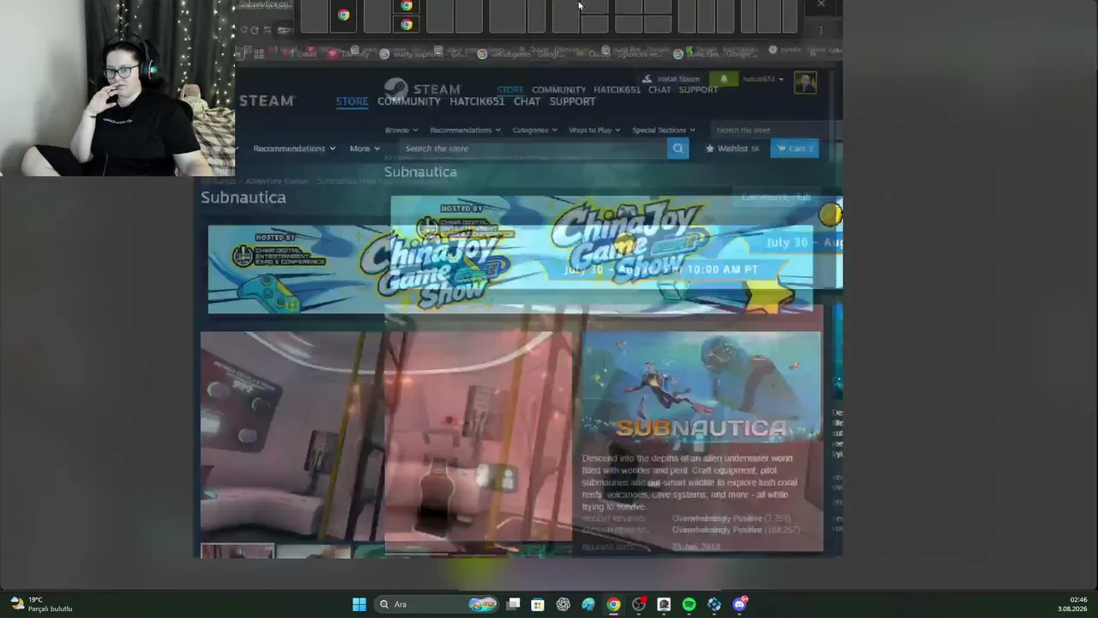Expand the Special Sections dropdown
1098x618 pixels.
point(663,130)
